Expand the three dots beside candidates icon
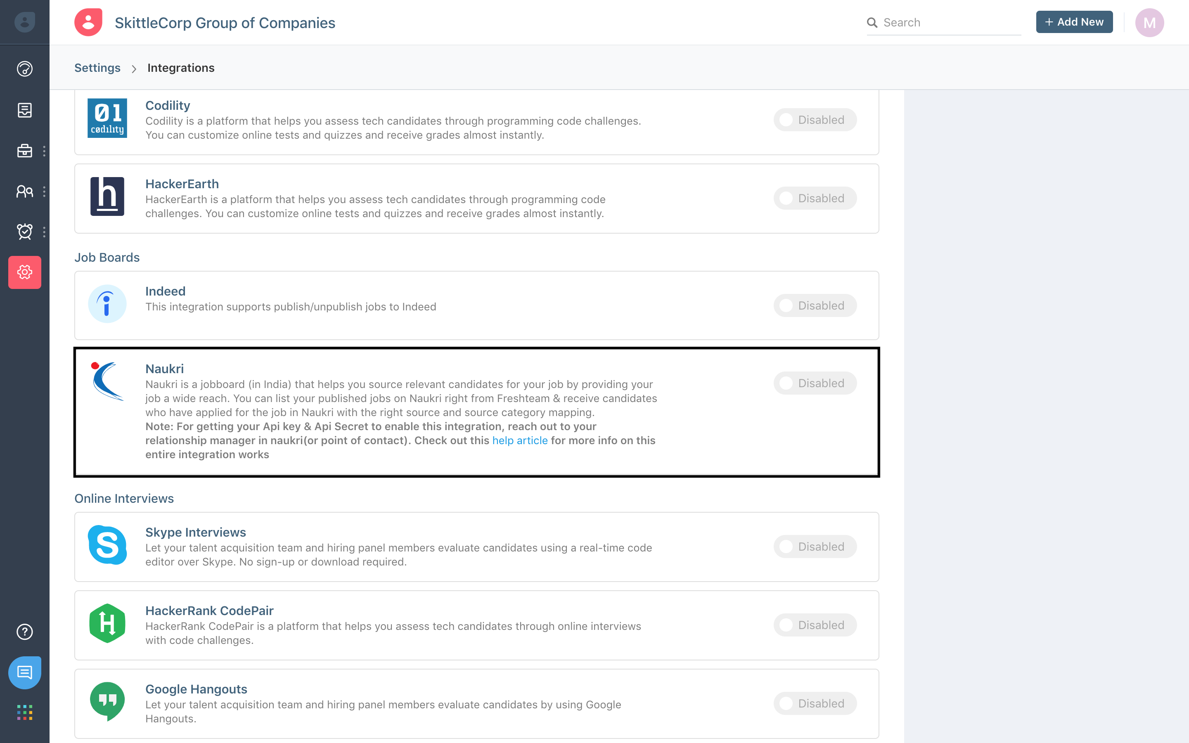The height and width of the screenshot is (743, 1189). [44, 192]
